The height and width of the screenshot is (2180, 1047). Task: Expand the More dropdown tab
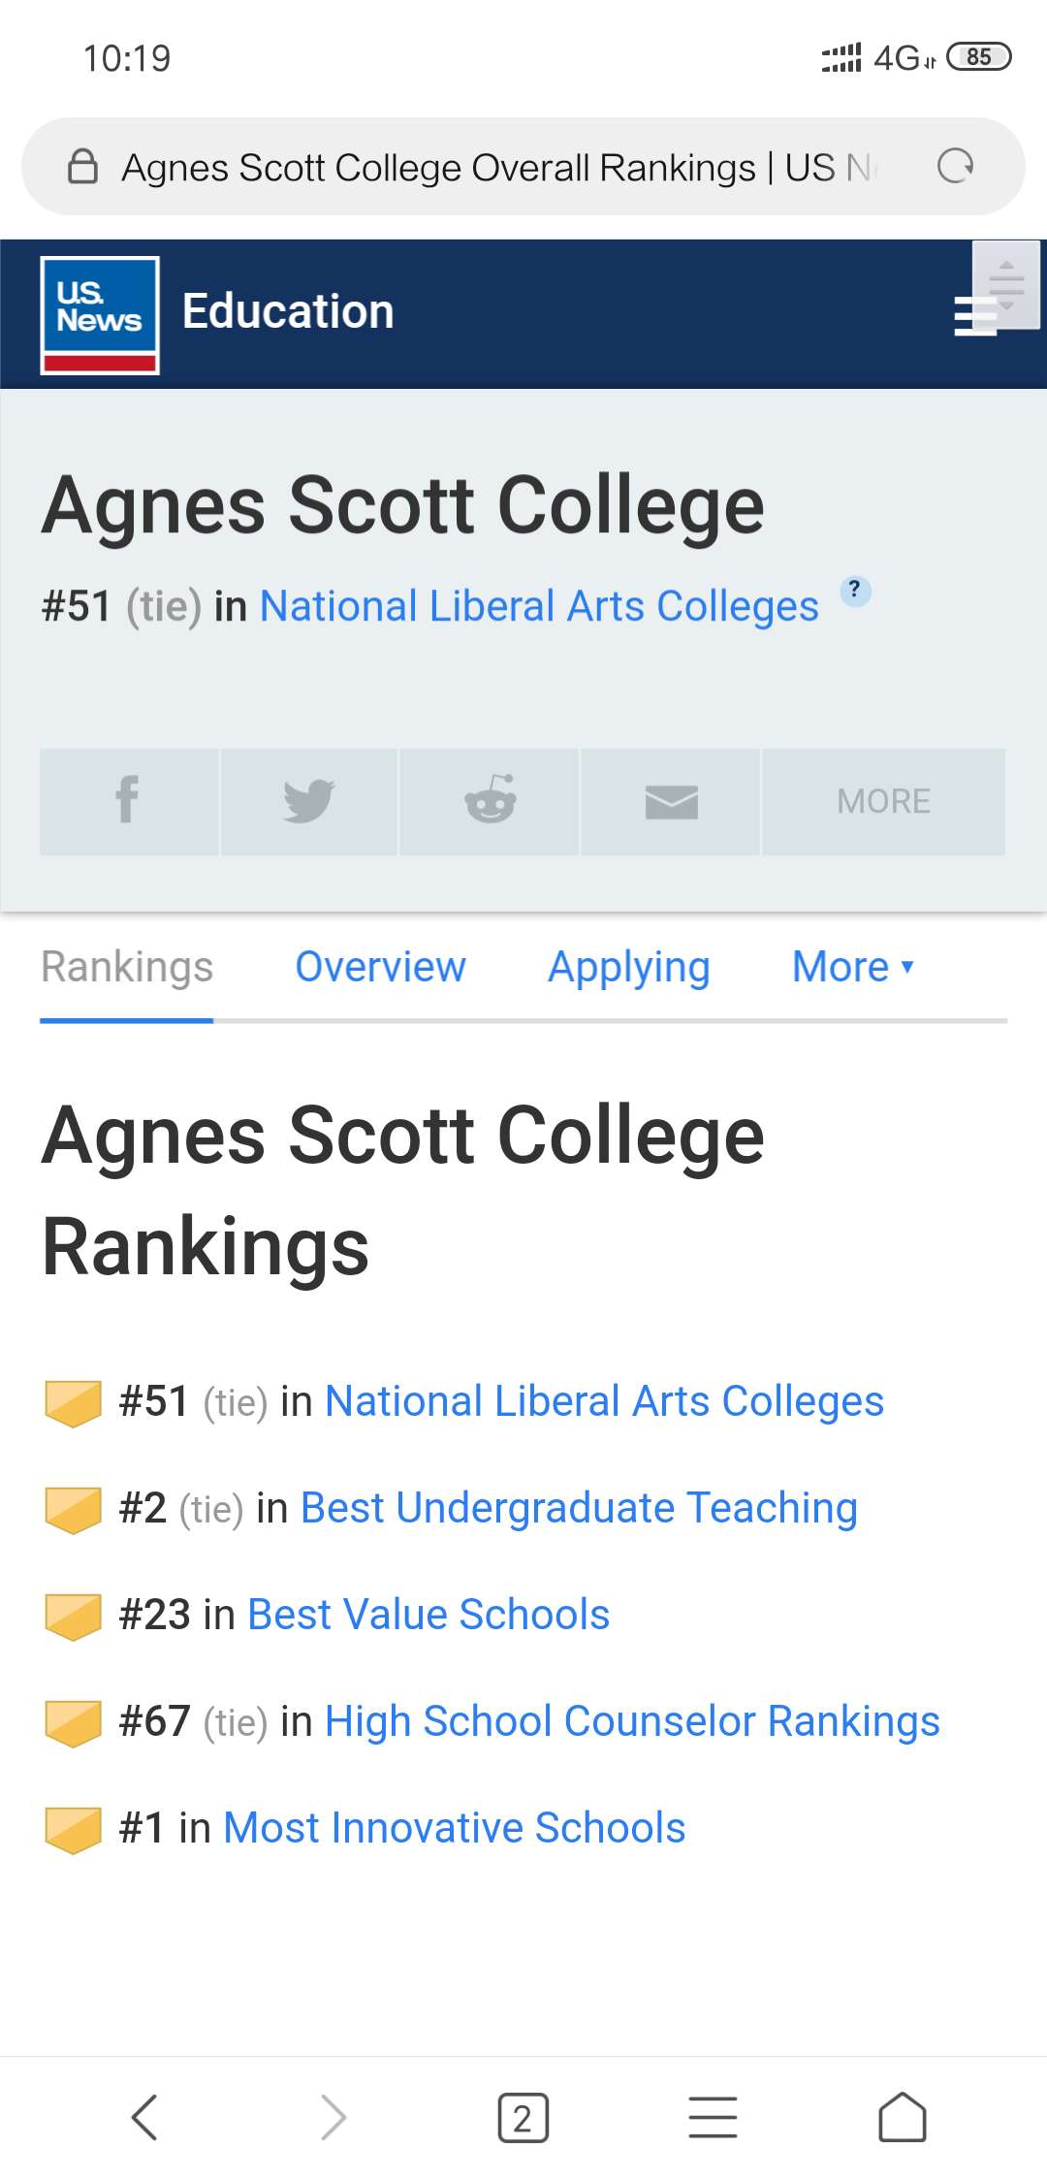[x=852, y=967]
